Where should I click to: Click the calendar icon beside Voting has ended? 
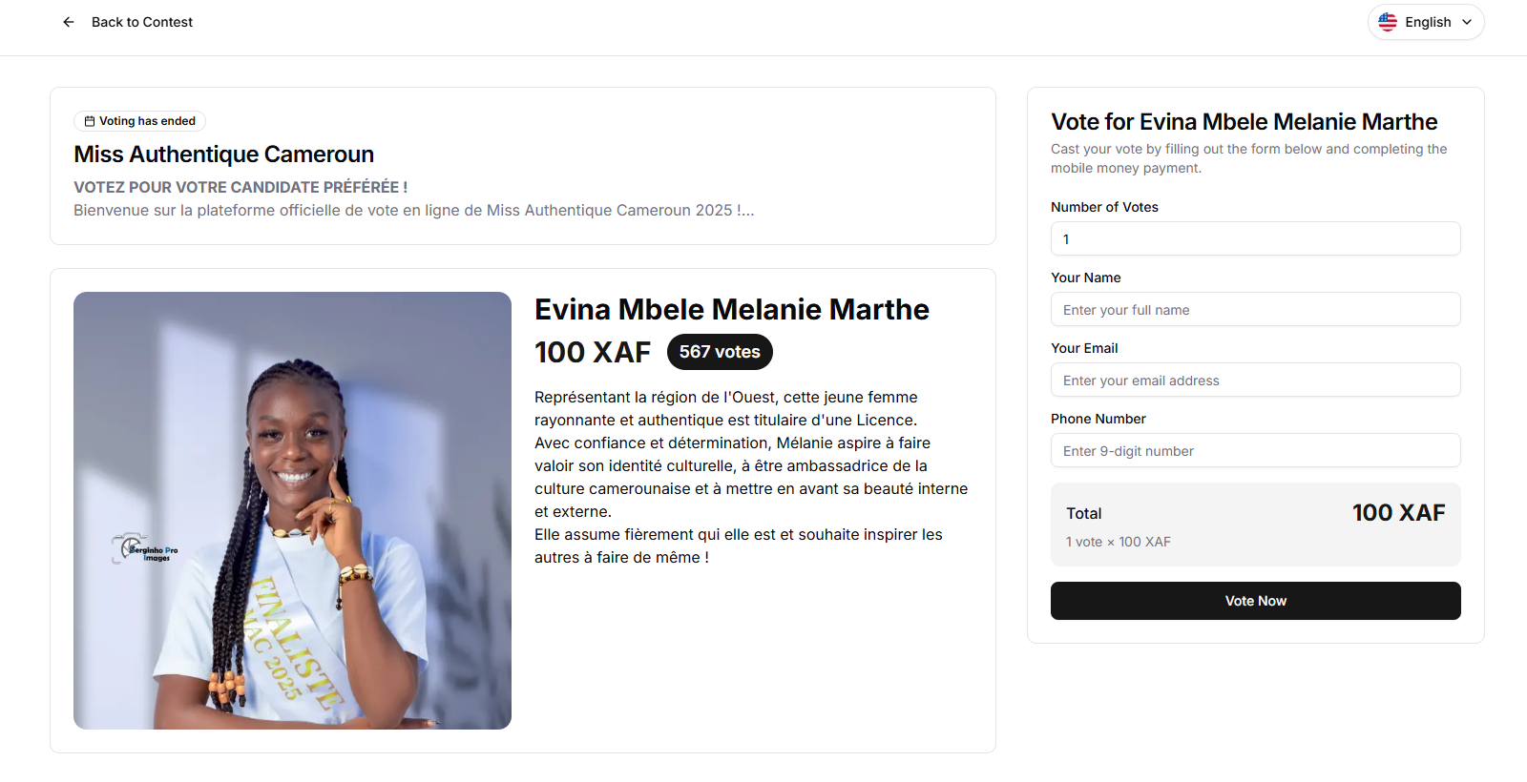(x=90, y=121)
